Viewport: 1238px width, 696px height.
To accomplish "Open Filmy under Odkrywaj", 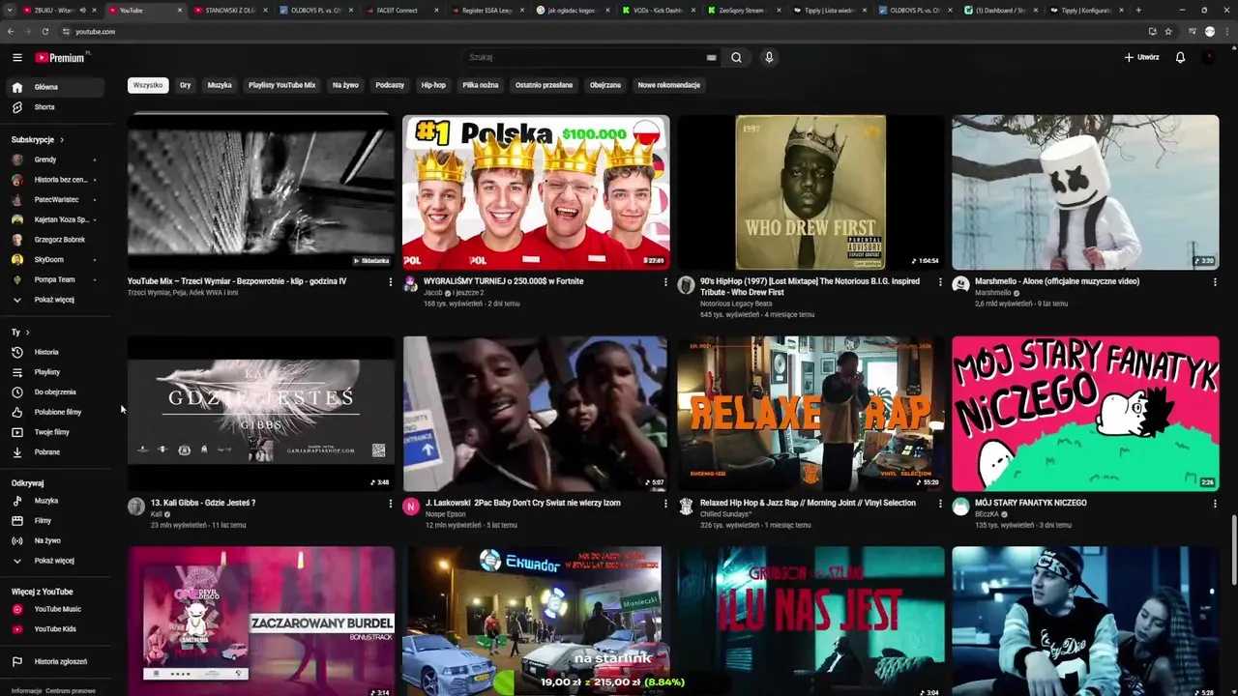I will (54, 521).
